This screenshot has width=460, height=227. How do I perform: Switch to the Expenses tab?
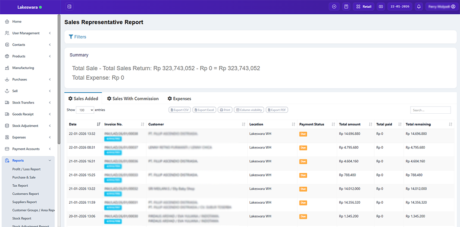click(x=179, y=99)
